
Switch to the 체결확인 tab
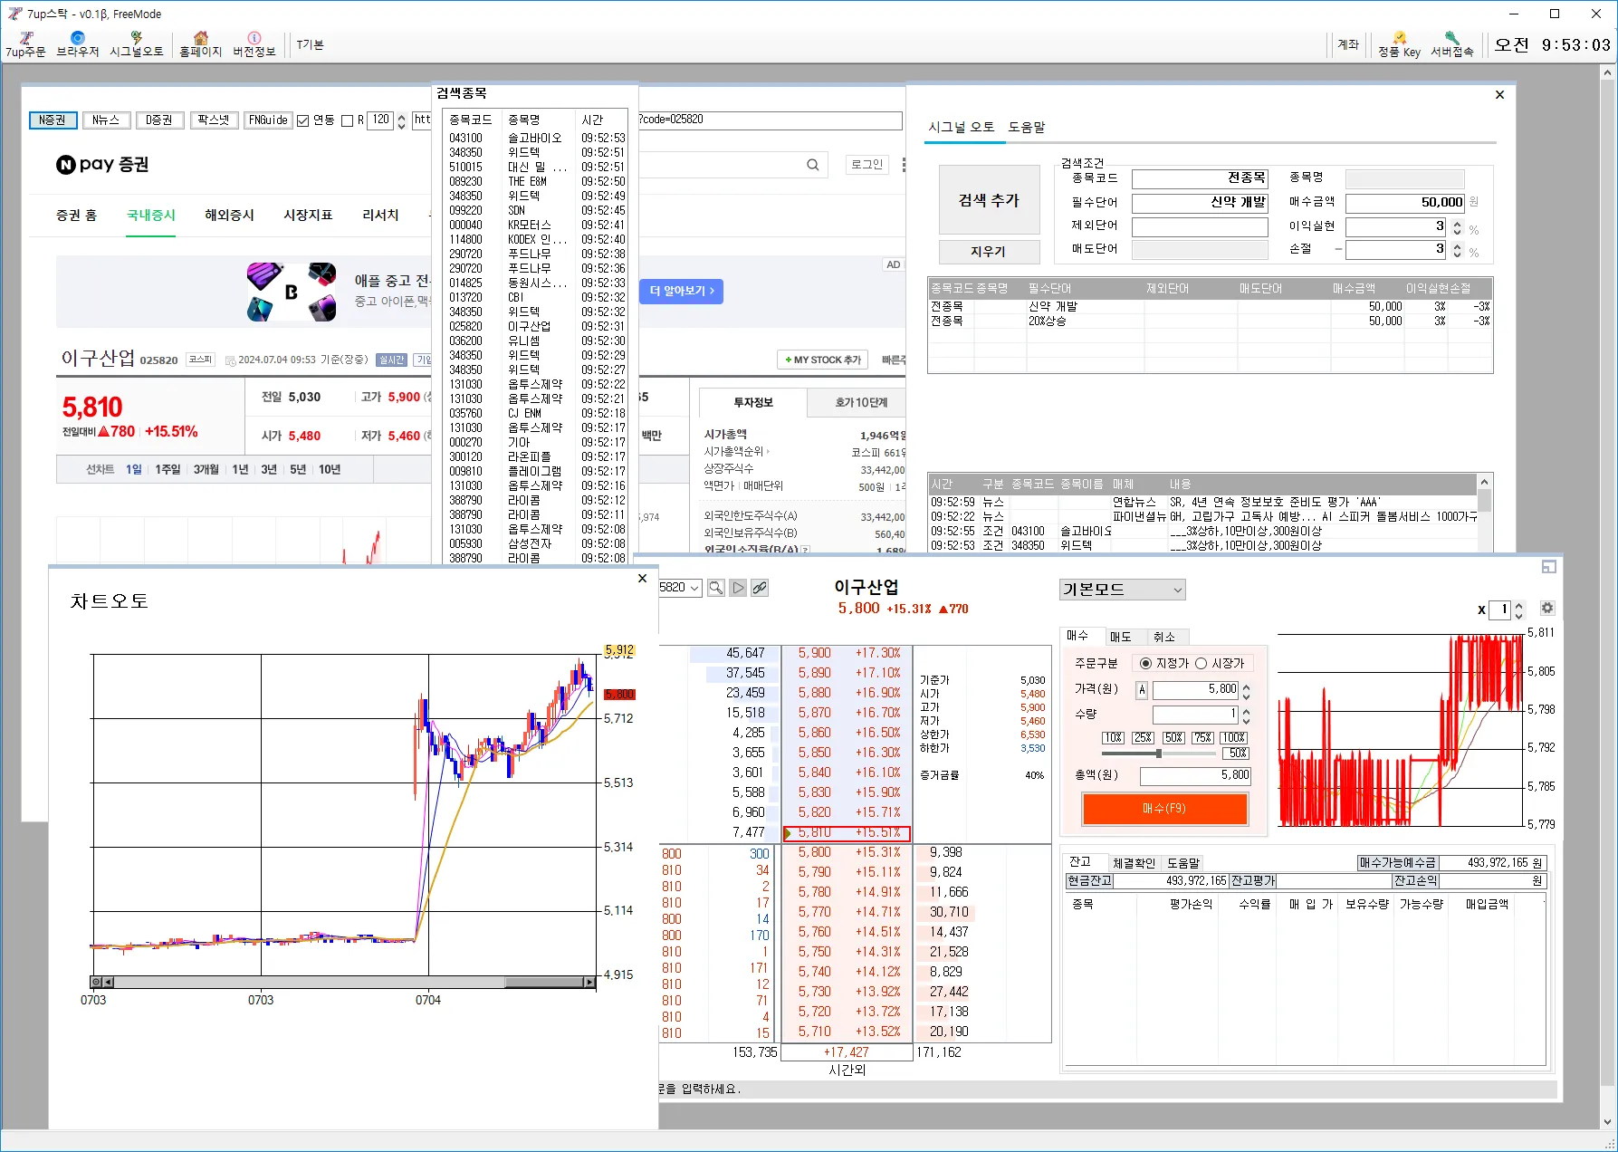pyautogui.click(x=1134, y=863)
